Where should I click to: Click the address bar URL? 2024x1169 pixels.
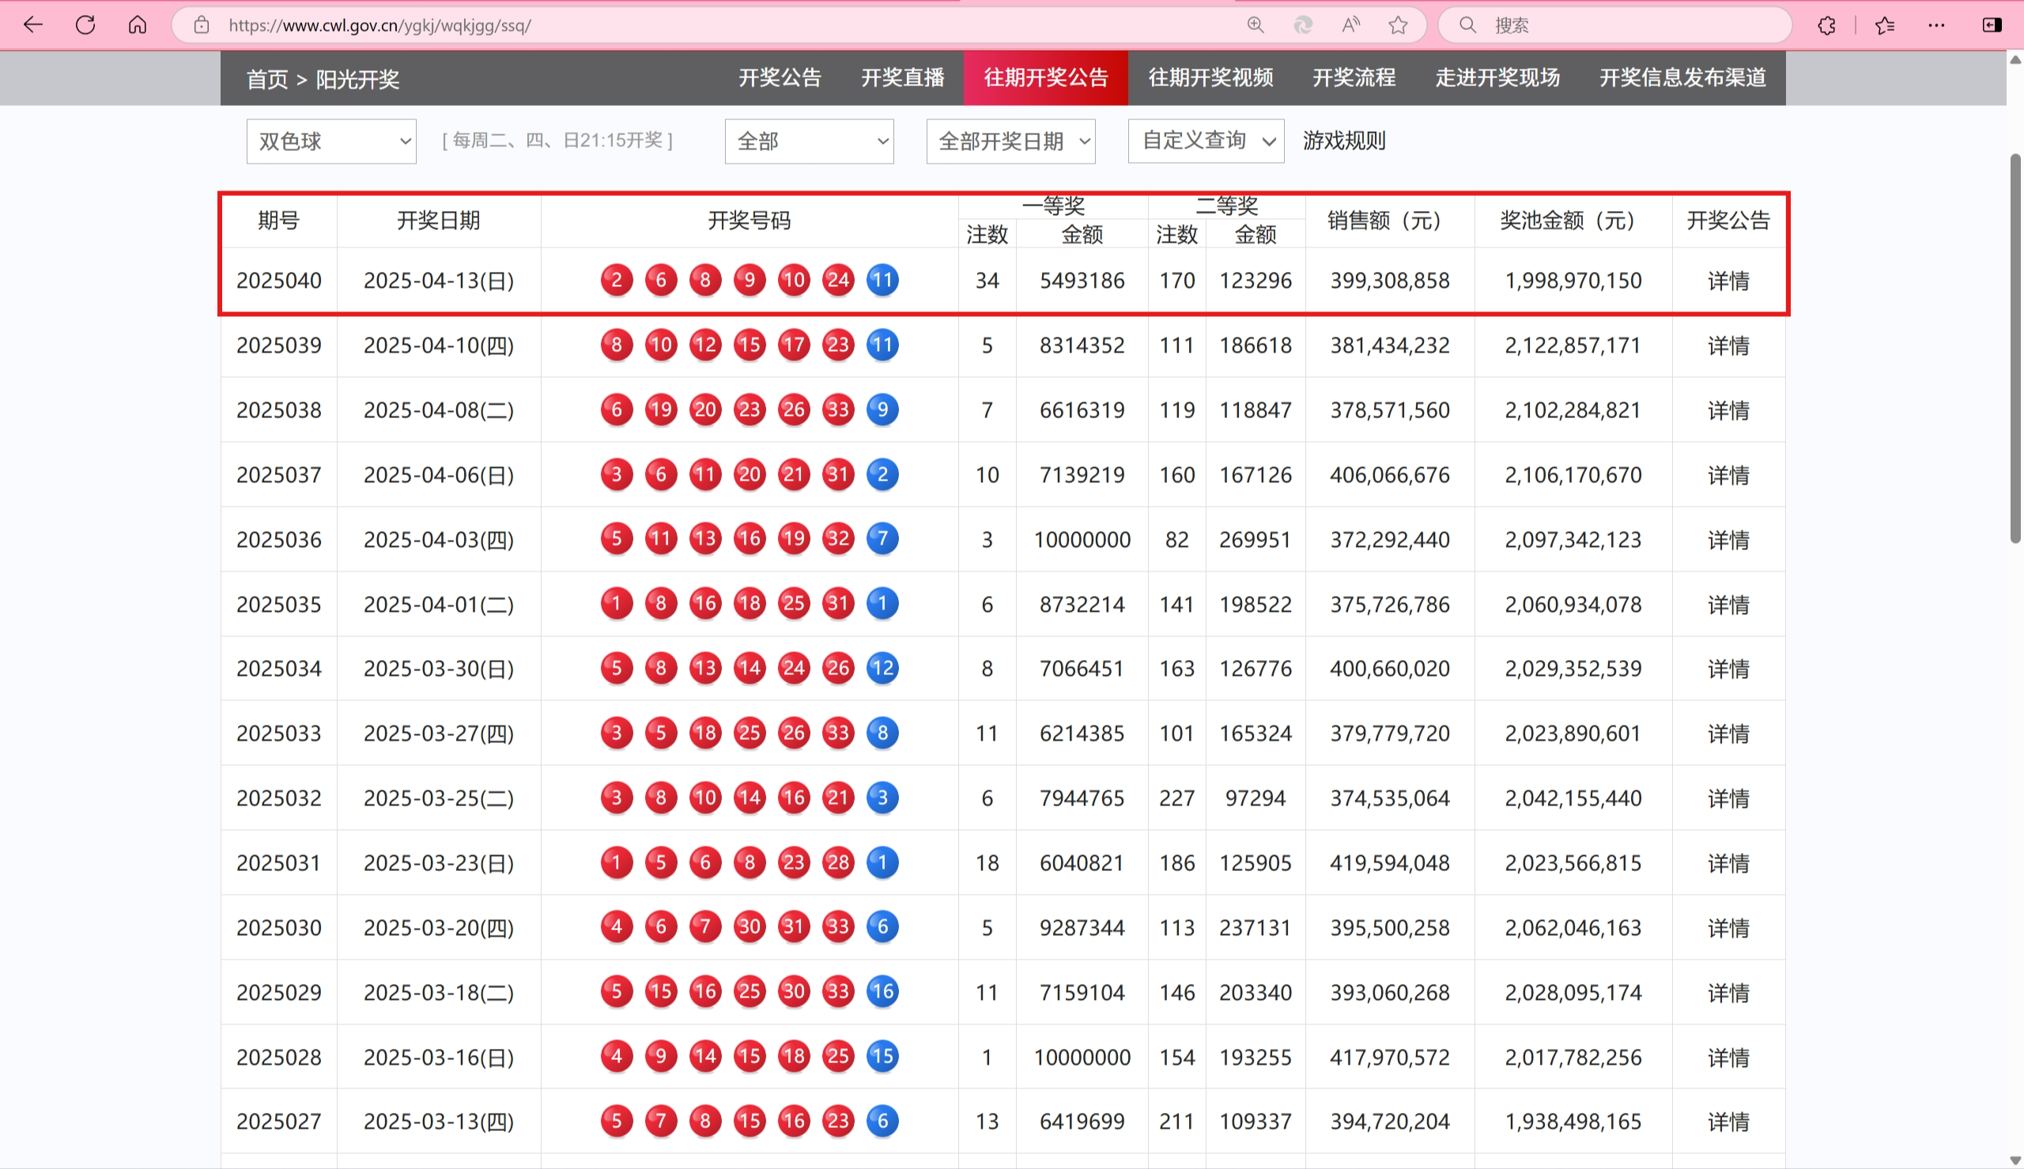pyautogui.click(x=379, y=25)
